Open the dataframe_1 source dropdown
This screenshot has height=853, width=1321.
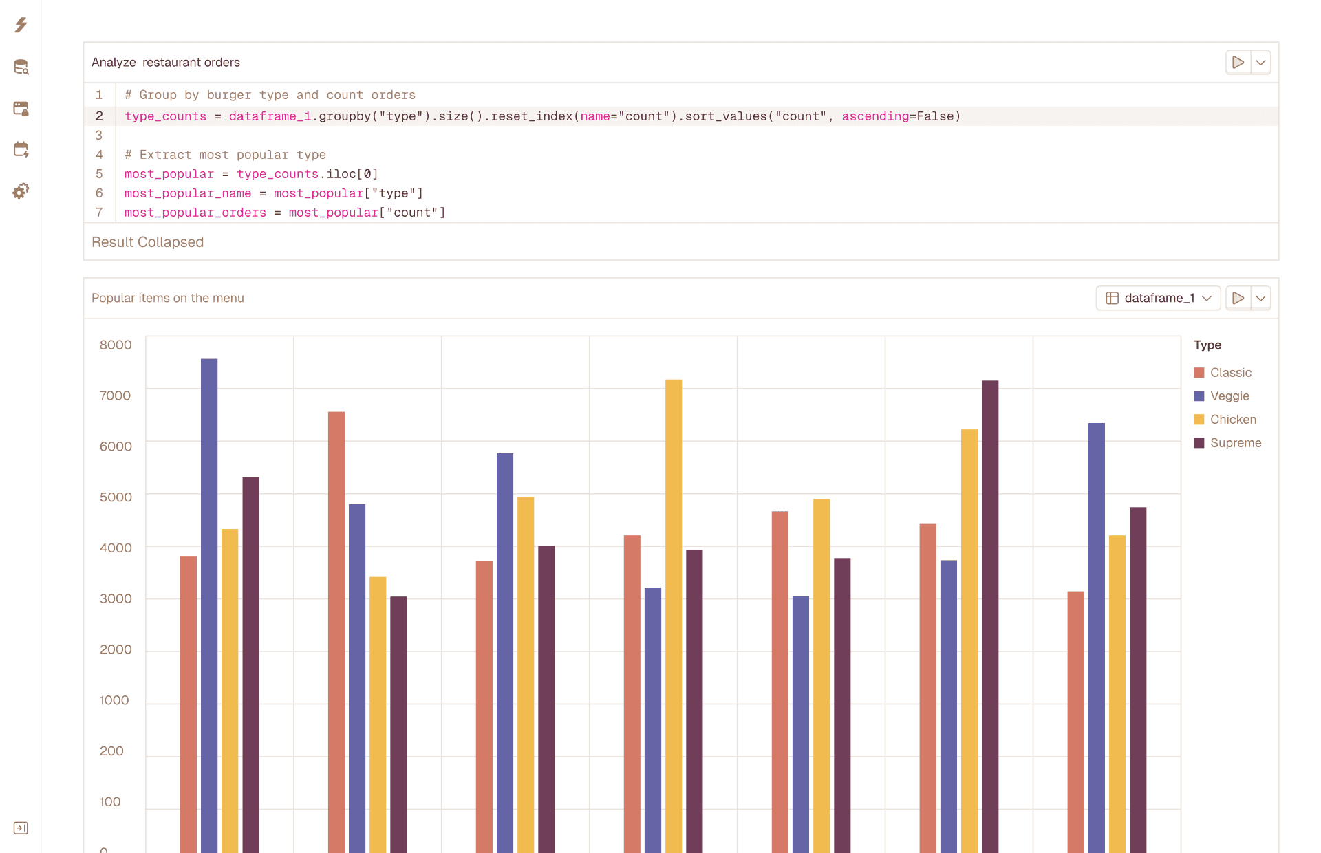pos(1158,298)
